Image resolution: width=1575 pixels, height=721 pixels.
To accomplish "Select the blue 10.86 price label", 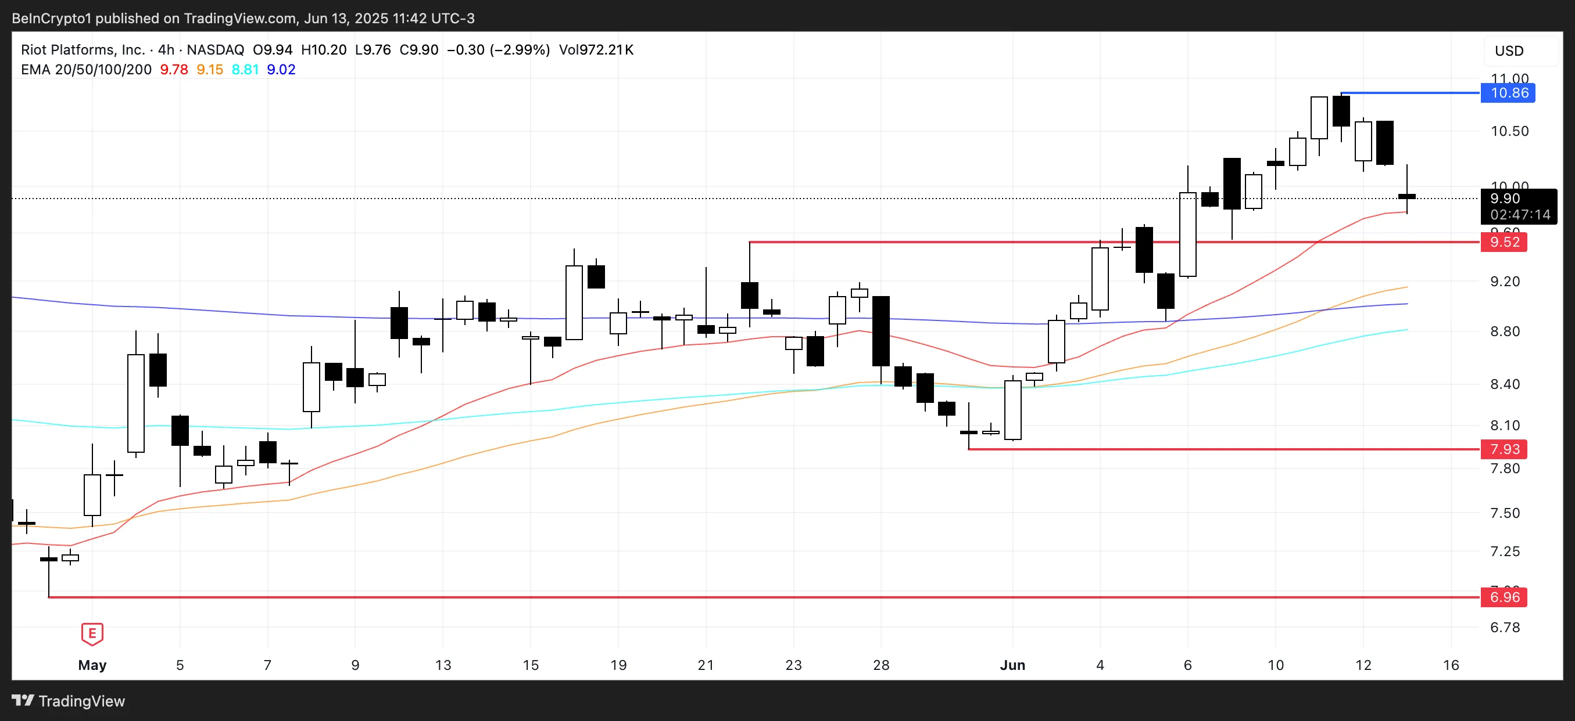I will pyautogui.click(x=1509, y=93).
